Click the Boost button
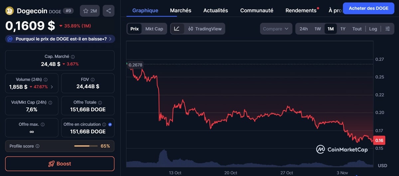399x176 pixels. pyautogui.click(x=60, y=164)
